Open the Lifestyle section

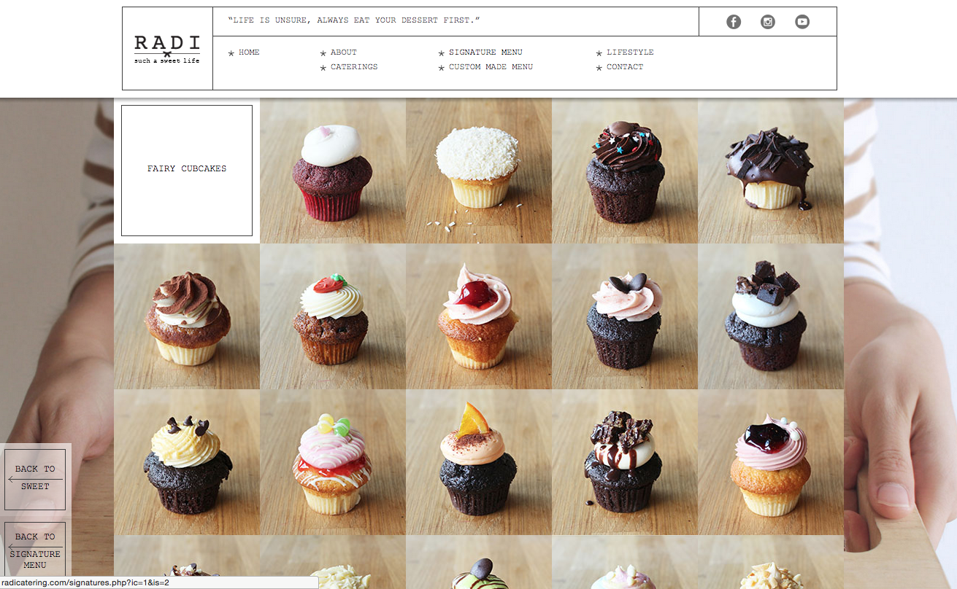coord(630,52)
